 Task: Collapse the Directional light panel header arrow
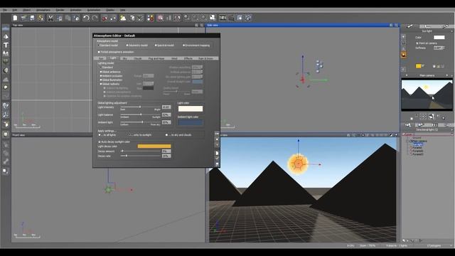point(451,129)
